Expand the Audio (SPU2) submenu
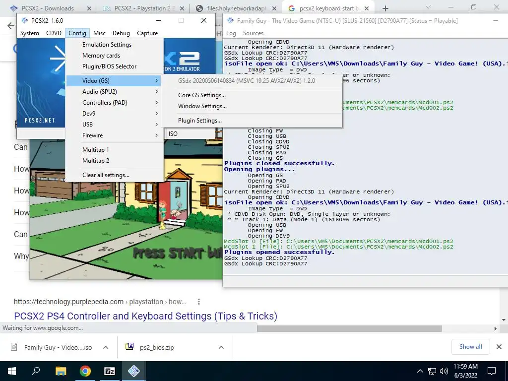 [115, 92]
